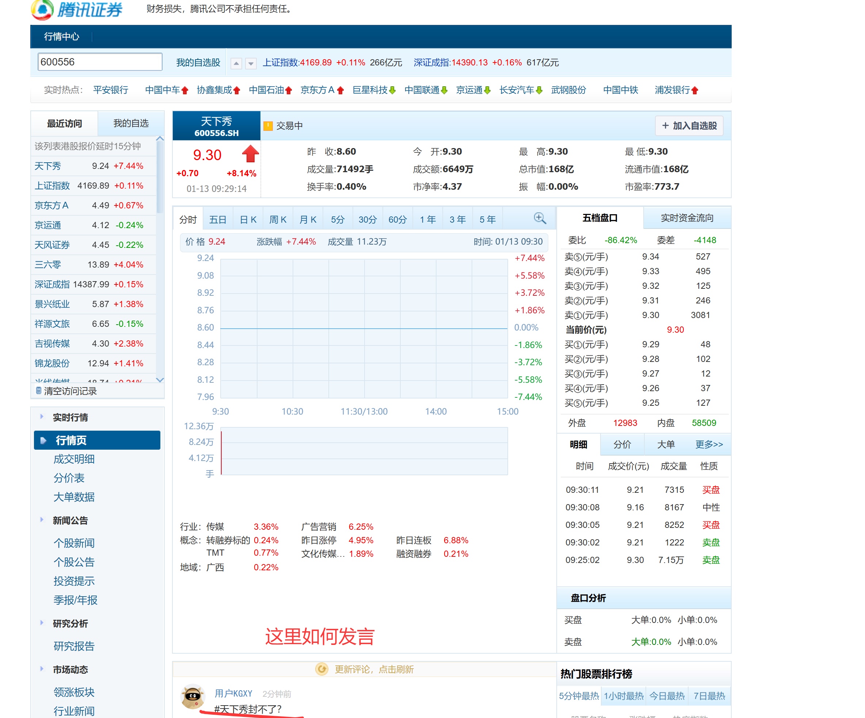Click the index ticker down arrow button
865x718 pixels.
(x=251, y=64)
